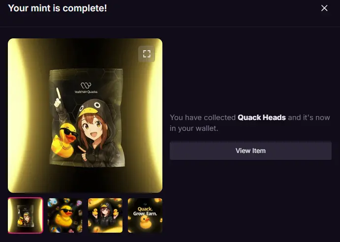340x242 pixels.
Task: Click the glowing yellow left edge of preview
Action: point(18,116)
